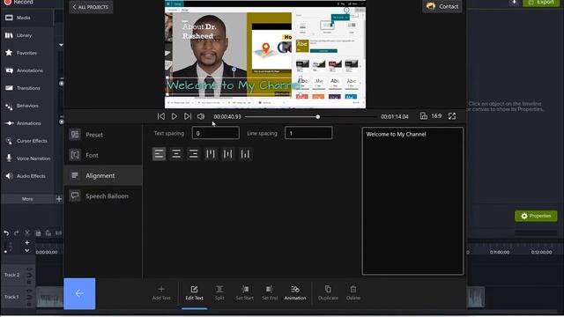The width and height of the screenshot is (564, 317).
Task: Click the Welcome to My Channel text box
Action: [x=412, y=201]
